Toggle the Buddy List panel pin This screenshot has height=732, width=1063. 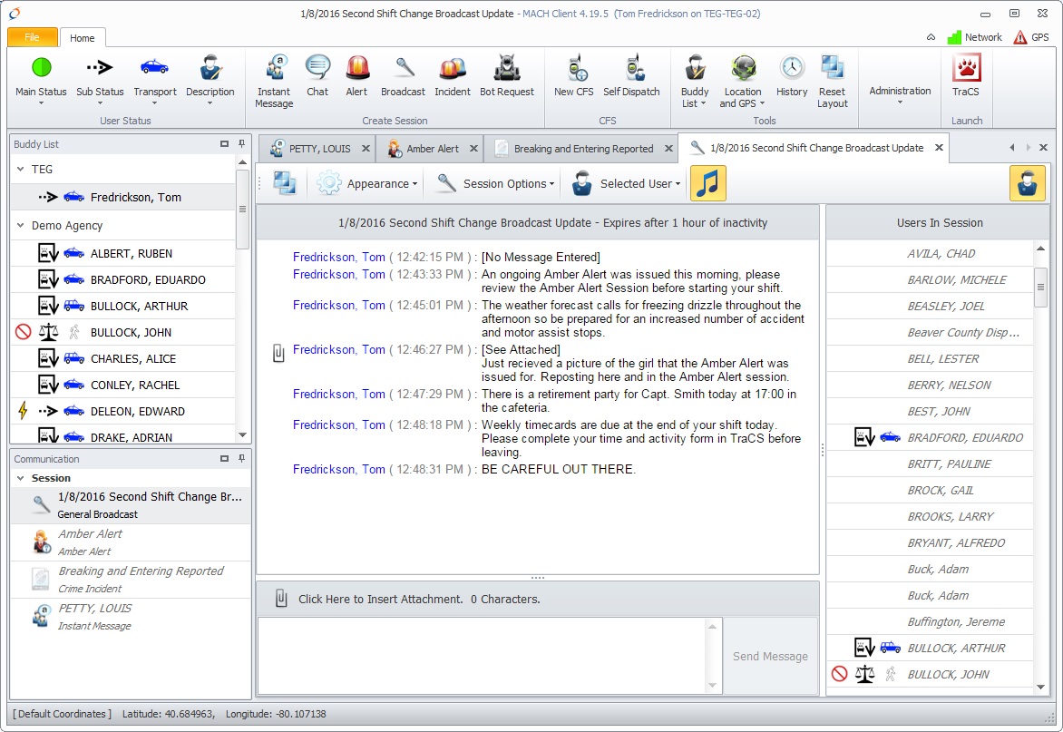[242, 144]
